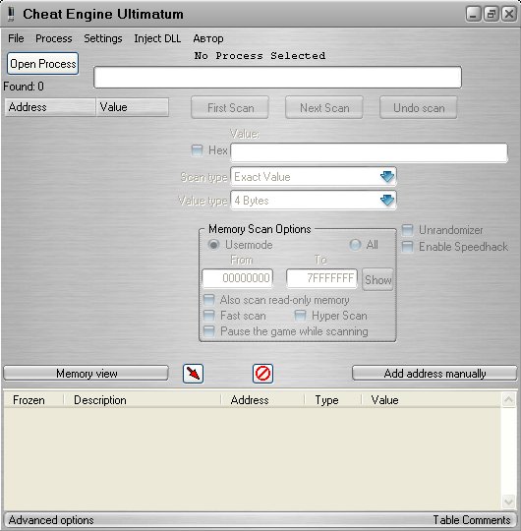Check Also scan read-only memory

[x=208, y=300]
